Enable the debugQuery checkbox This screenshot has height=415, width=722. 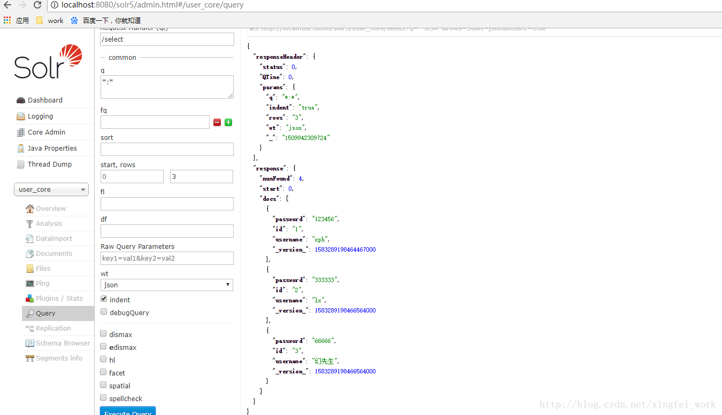(x=104, y=312)
